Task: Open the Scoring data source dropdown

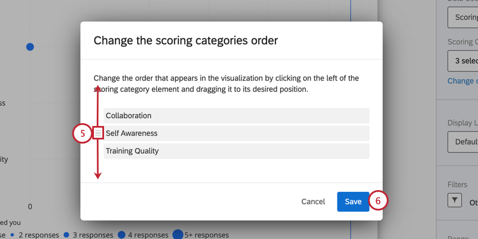Action: [x=462, y=17]
